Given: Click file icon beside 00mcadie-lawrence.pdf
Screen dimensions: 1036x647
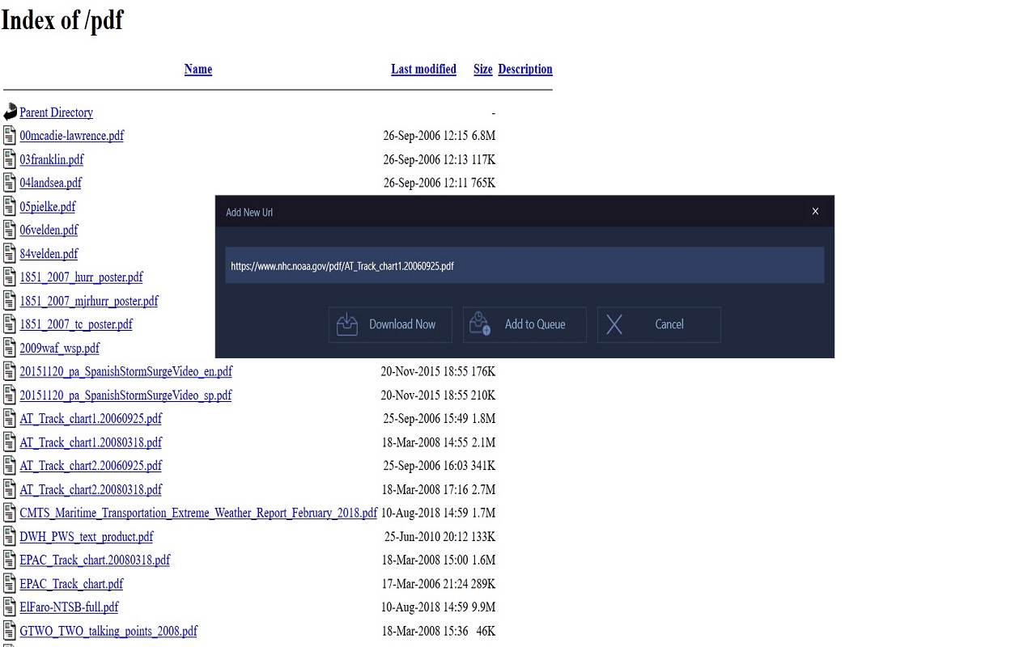Looking at the screenshot, I should pos(10,136).
